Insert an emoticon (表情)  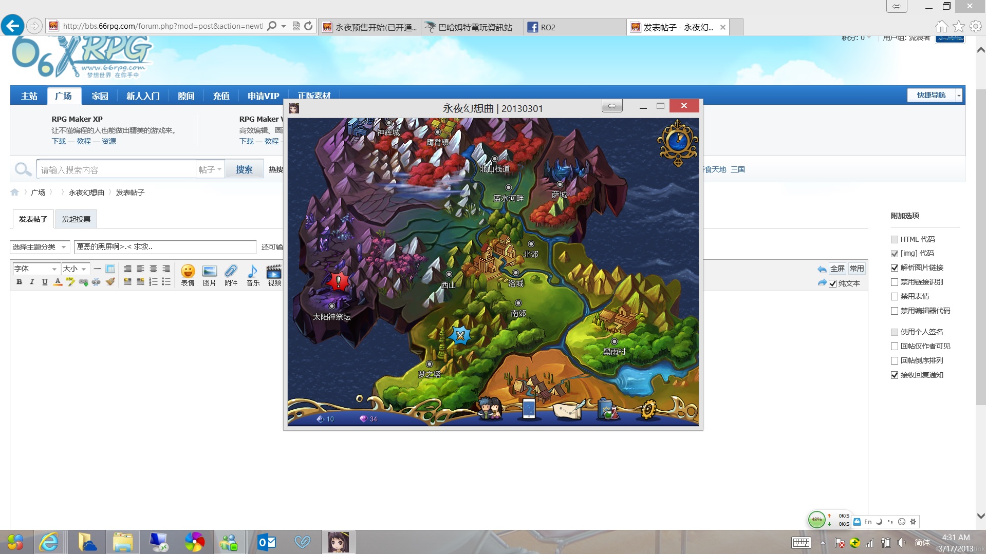tap(188, 275)
